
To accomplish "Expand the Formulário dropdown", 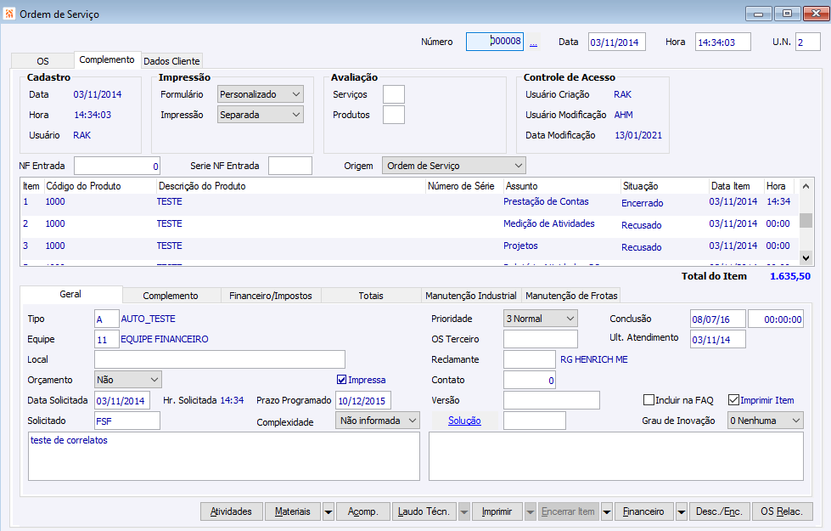I will click(x=295, y=94).
